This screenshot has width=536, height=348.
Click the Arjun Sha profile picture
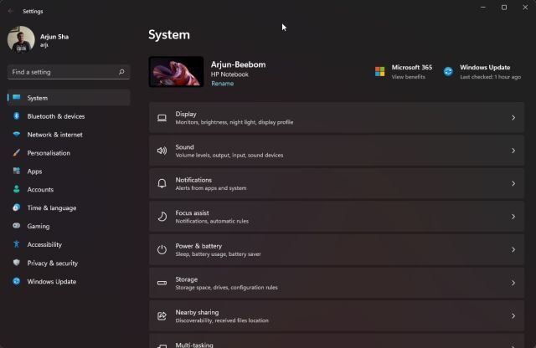pyautogui.click(x=21, y=39)
